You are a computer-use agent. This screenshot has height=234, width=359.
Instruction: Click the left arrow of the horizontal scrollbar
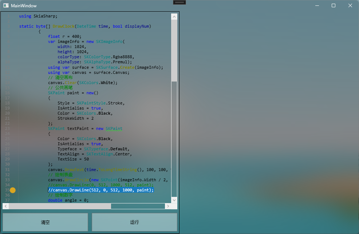(x=5, y=206)
